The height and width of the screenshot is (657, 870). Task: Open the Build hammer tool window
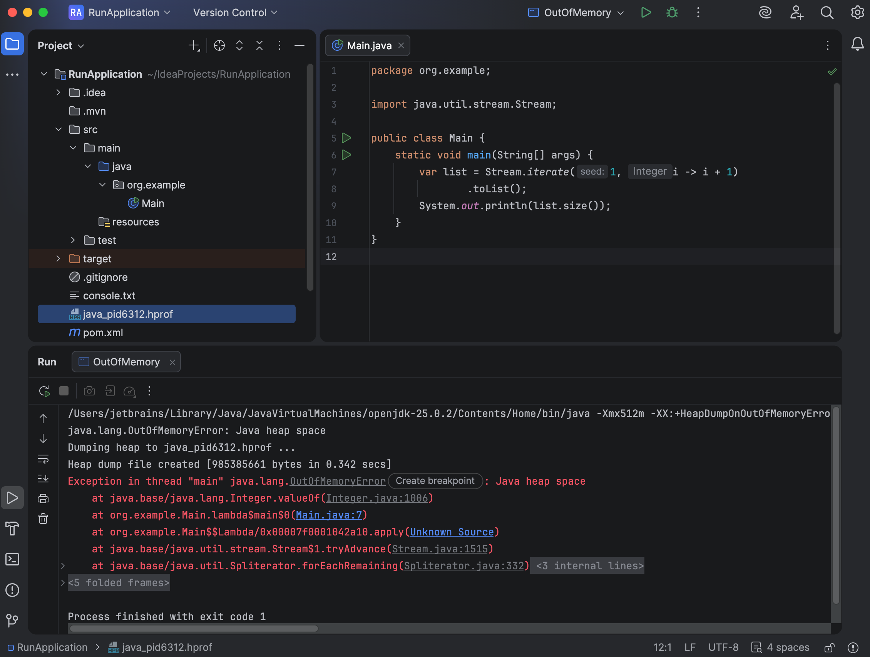(12, 529)
